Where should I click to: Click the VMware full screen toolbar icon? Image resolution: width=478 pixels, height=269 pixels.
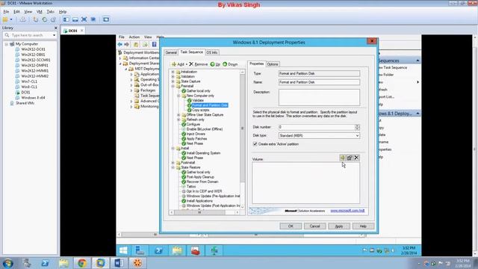point(84,19)
